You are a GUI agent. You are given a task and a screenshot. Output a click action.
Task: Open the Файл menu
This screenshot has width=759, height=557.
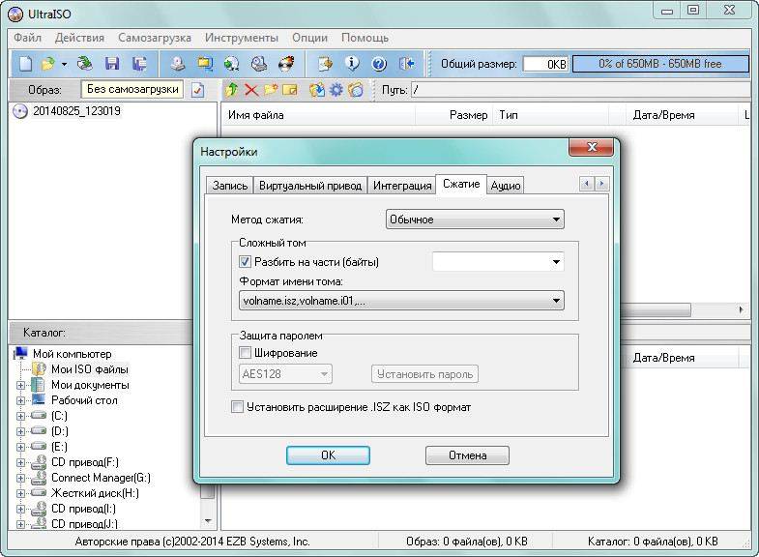(x=27, y=38)
